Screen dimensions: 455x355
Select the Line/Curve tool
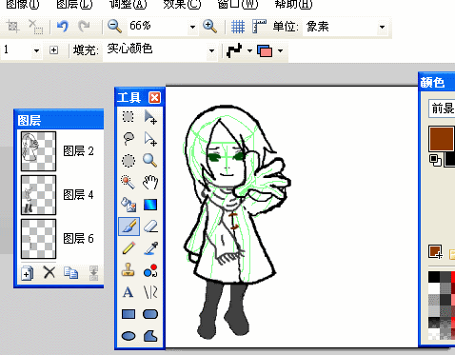150,292
